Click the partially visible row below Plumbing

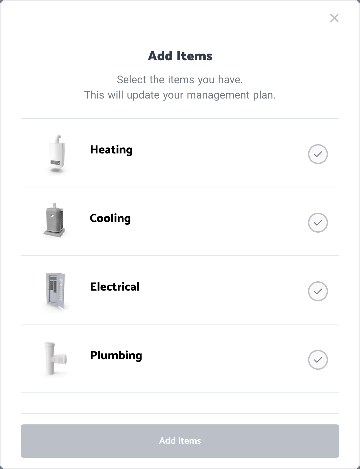[x=180, y=403]
